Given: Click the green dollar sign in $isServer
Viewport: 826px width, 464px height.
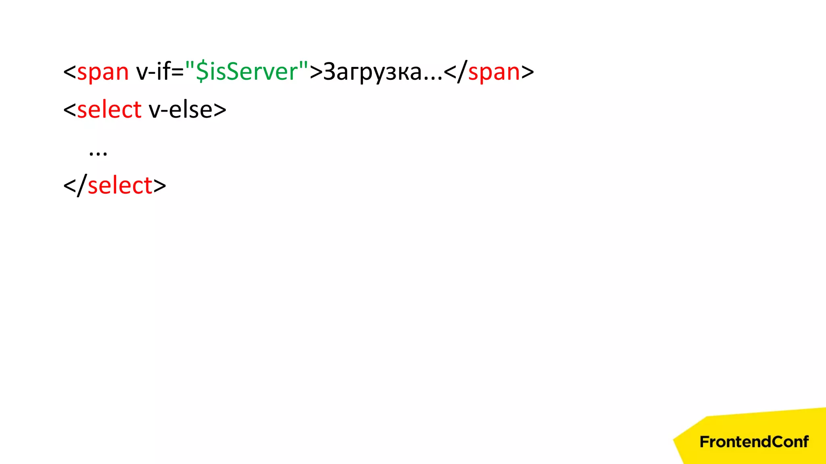Looking at the screenshot, I should pos(202,71).
